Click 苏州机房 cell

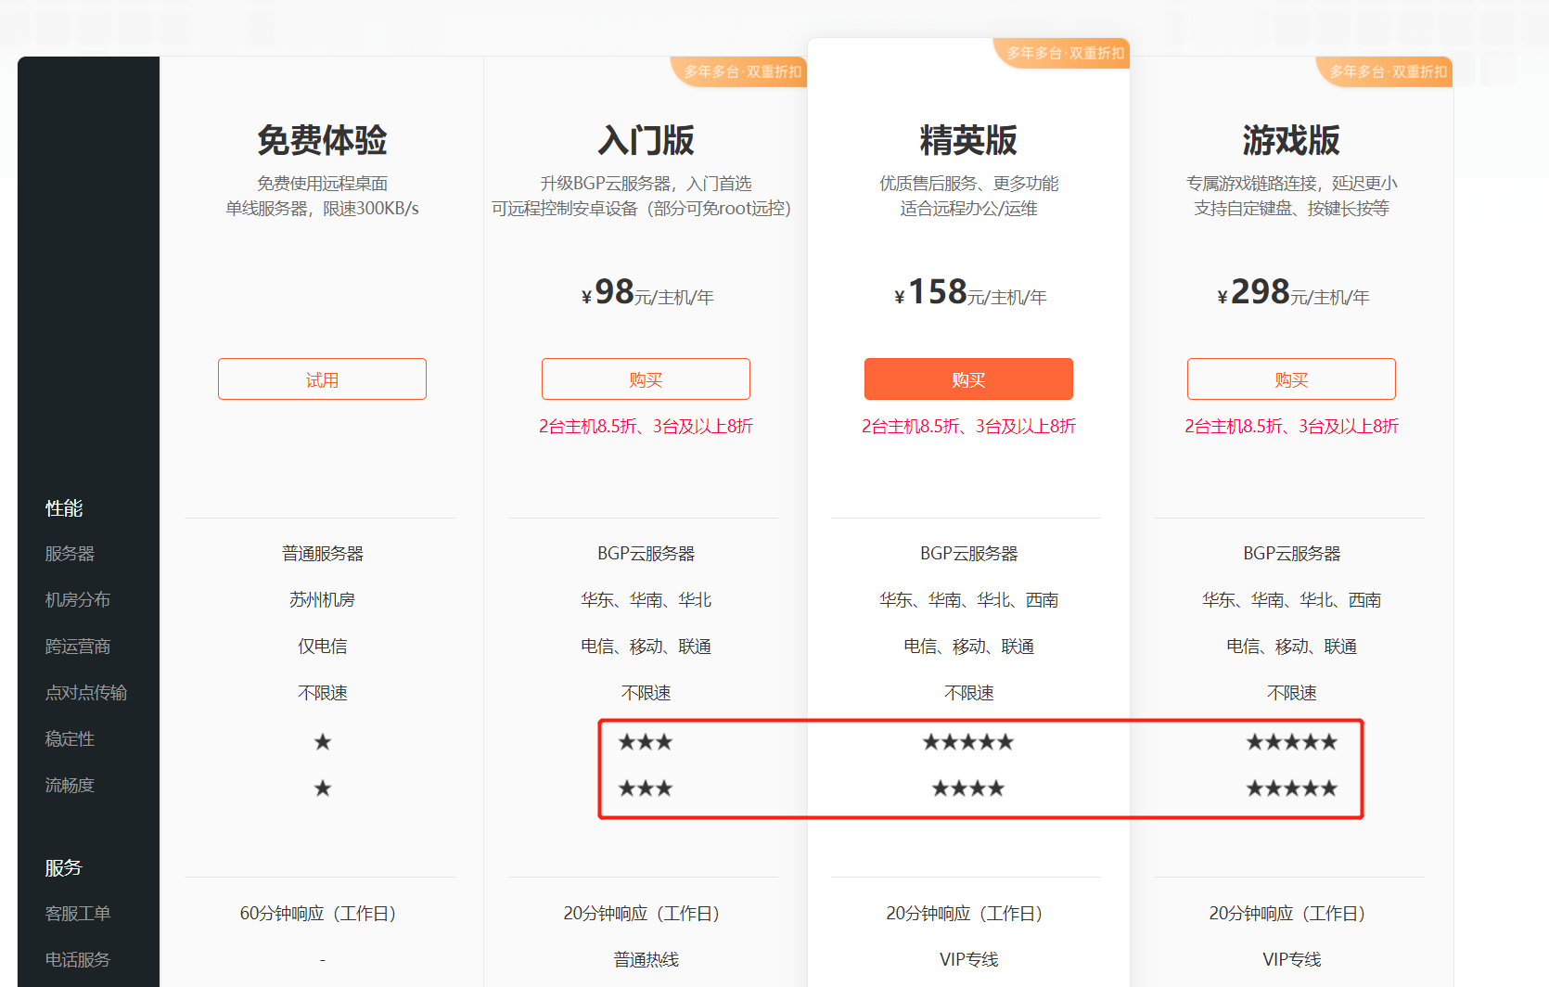(322, 600)
